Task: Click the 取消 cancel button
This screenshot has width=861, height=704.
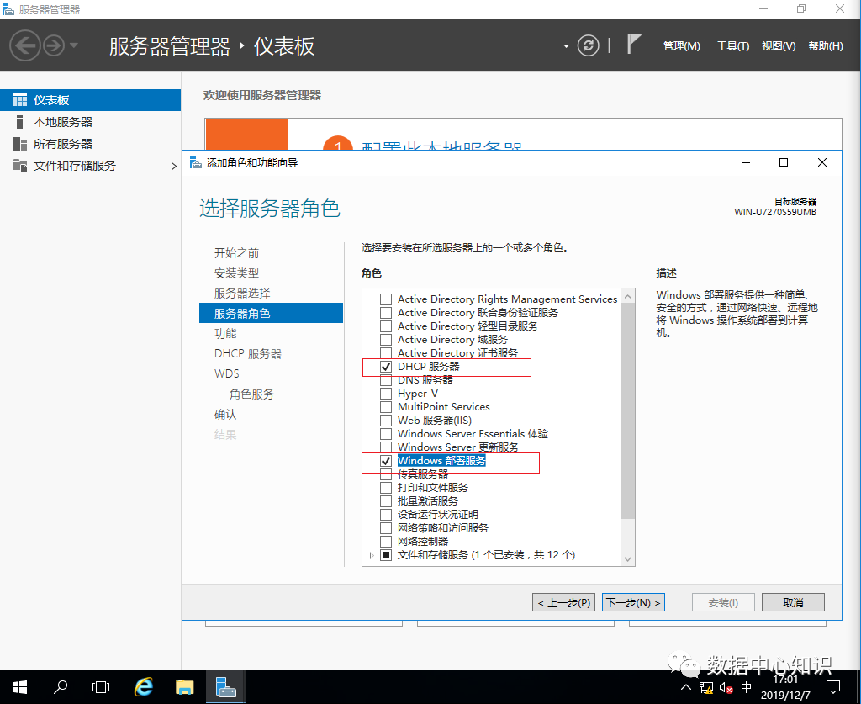Action: [793, 602]
